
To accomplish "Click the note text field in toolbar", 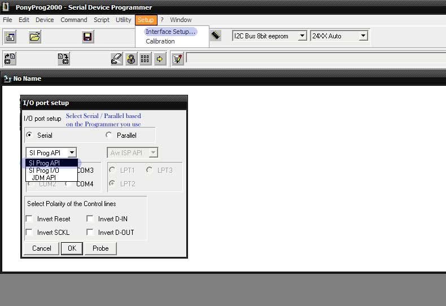I will [x=316, y=58].
